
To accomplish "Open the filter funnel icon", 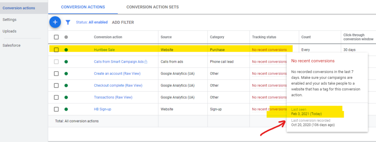I will tap(68, 22).
